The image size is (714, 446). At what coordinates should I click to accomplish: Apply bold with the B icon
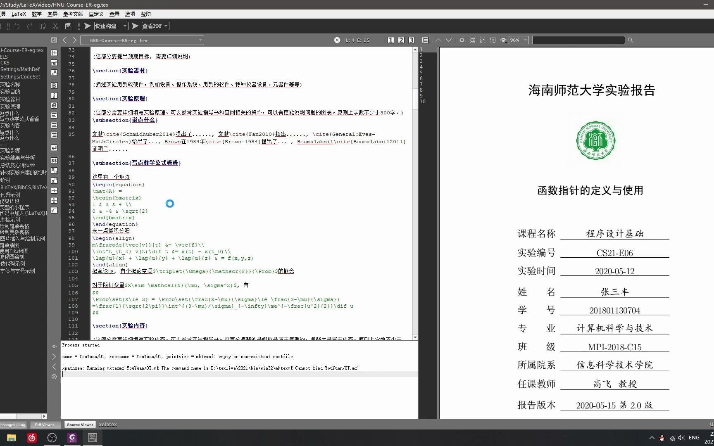pos(54,85)
